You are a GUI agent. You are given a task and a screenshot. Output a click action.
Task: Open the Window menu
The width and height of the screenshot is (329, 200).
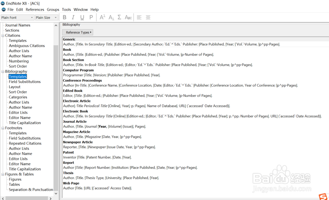(x=81, y=10)
